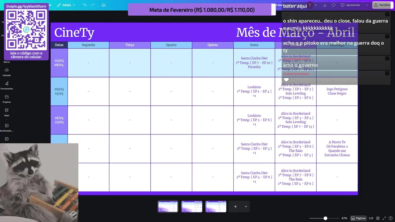Click the 1/3 page counter
The height and width of the screenshot is (222, 395).
coord(371,218)
